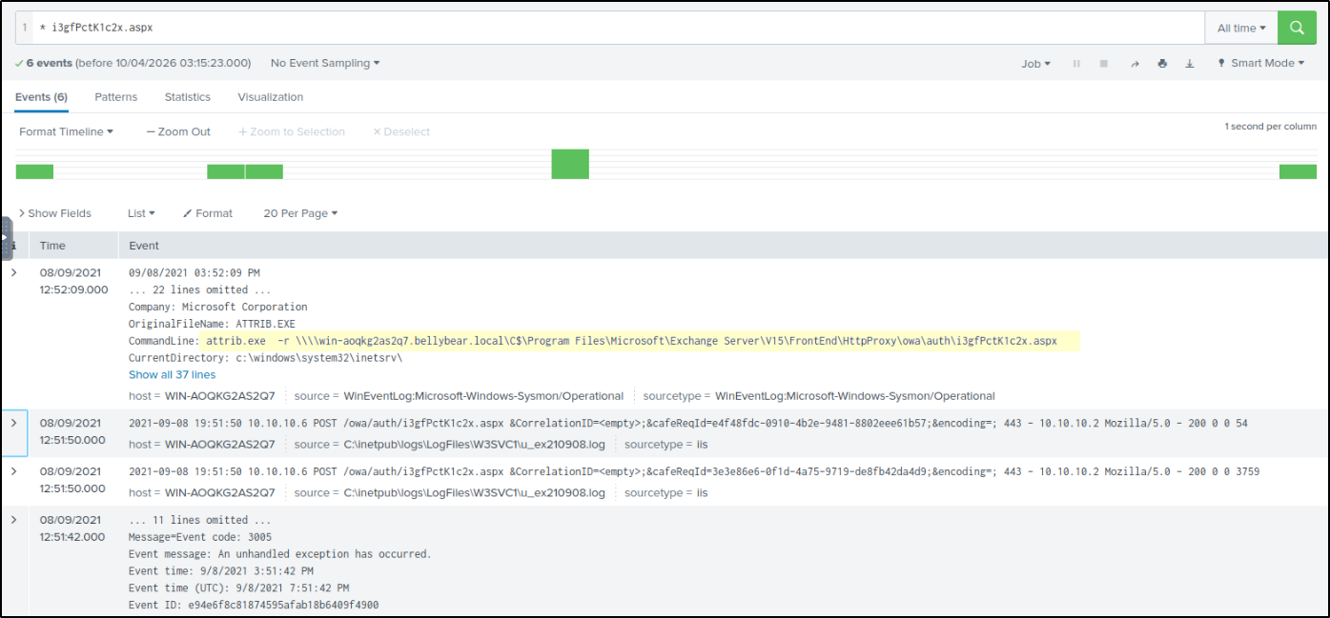1330x618 pixels.
Task: Click the Show all 37 lines link
Action: [172, 375]
